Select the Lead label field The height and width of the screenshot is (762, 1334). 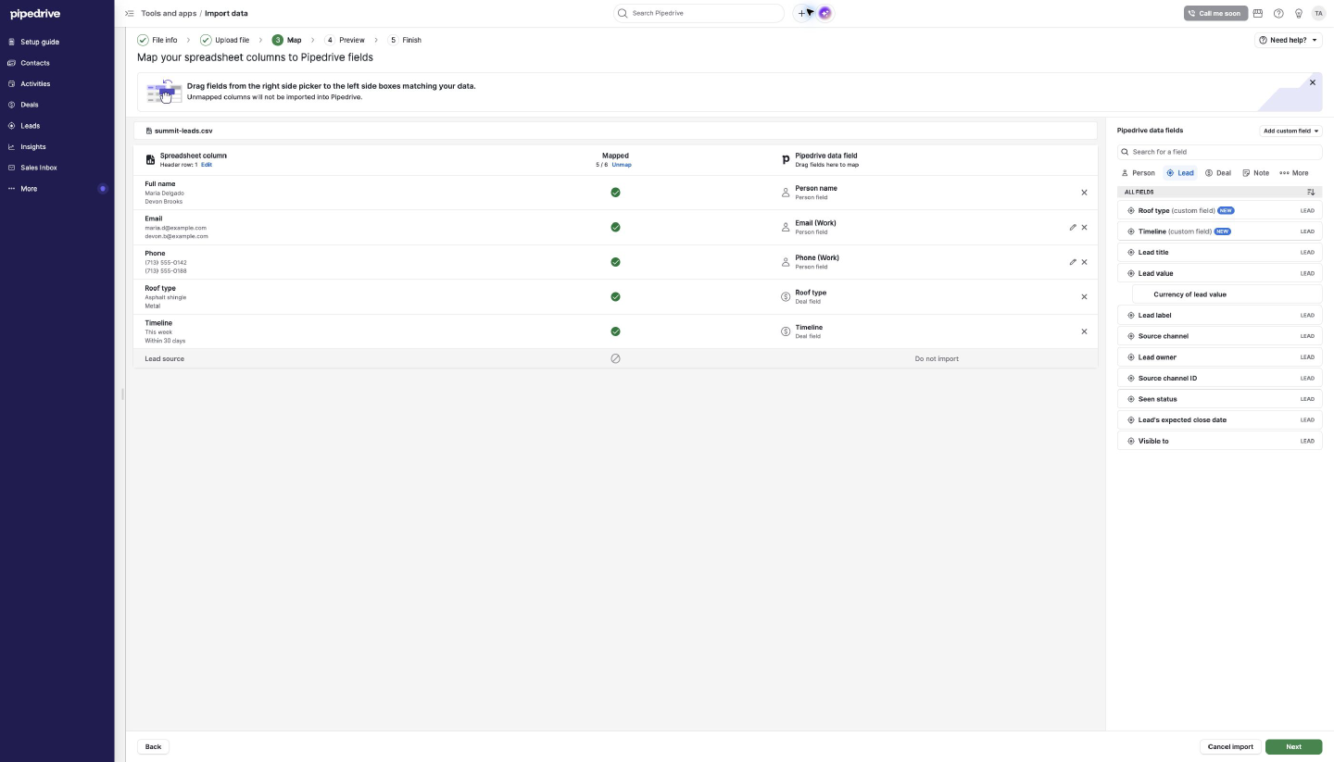coord(1219,315)
